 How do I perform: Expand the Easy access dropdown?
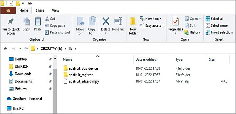coord(152,25)
